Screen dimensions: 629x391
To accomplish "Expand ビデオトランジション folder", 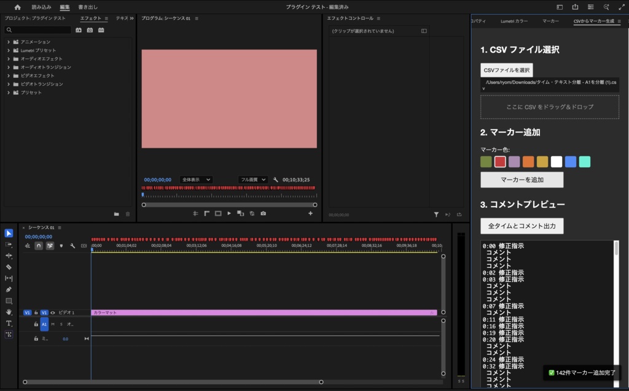I will 9,84.
